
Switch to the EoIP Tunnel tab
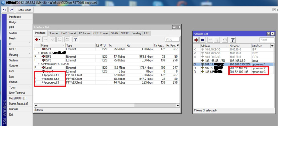tap(69, 33)
